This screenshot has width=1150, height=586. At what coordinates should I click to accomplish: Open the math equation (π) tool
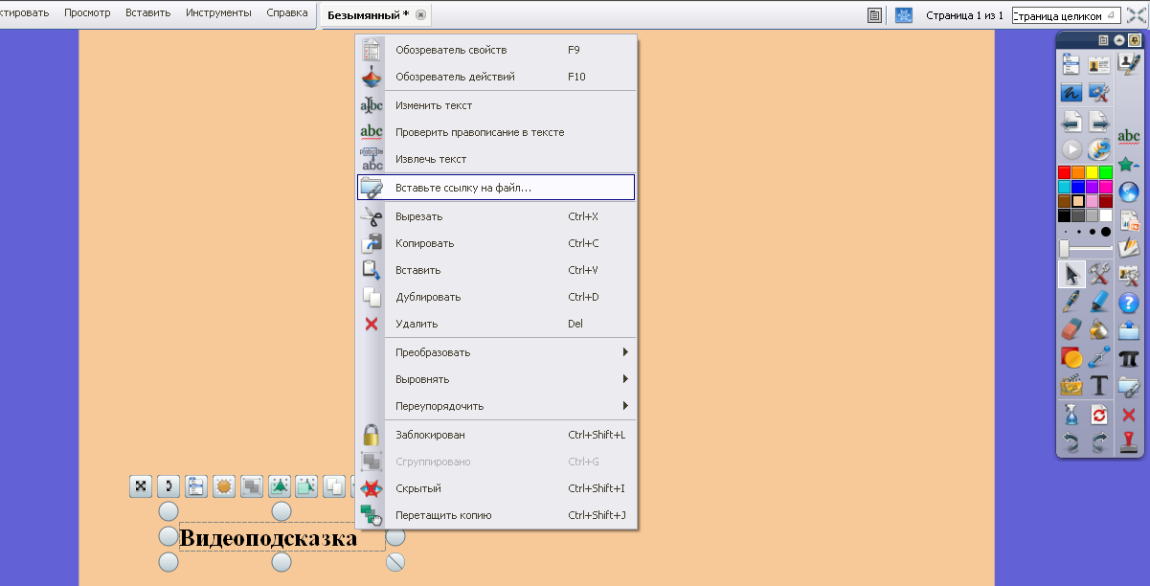1129,358
